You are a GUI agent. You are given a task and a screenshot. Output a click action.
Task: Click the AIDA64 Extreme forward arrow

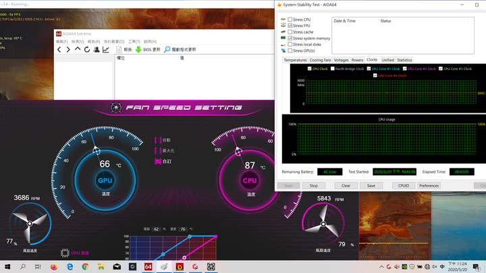tap(68, 49)
